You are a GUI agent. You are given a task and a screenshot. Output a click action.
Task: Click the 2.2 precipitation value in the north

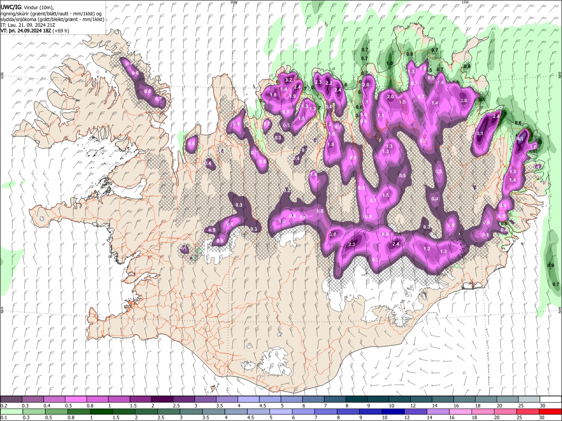click(x=329, y=82)
